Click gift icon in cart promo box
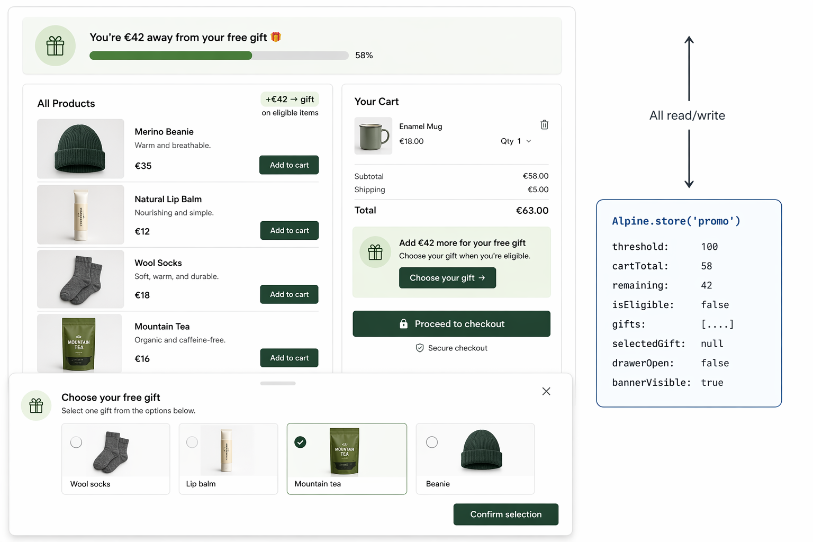This screenshot has height=542, width=813. pos(375,252)
